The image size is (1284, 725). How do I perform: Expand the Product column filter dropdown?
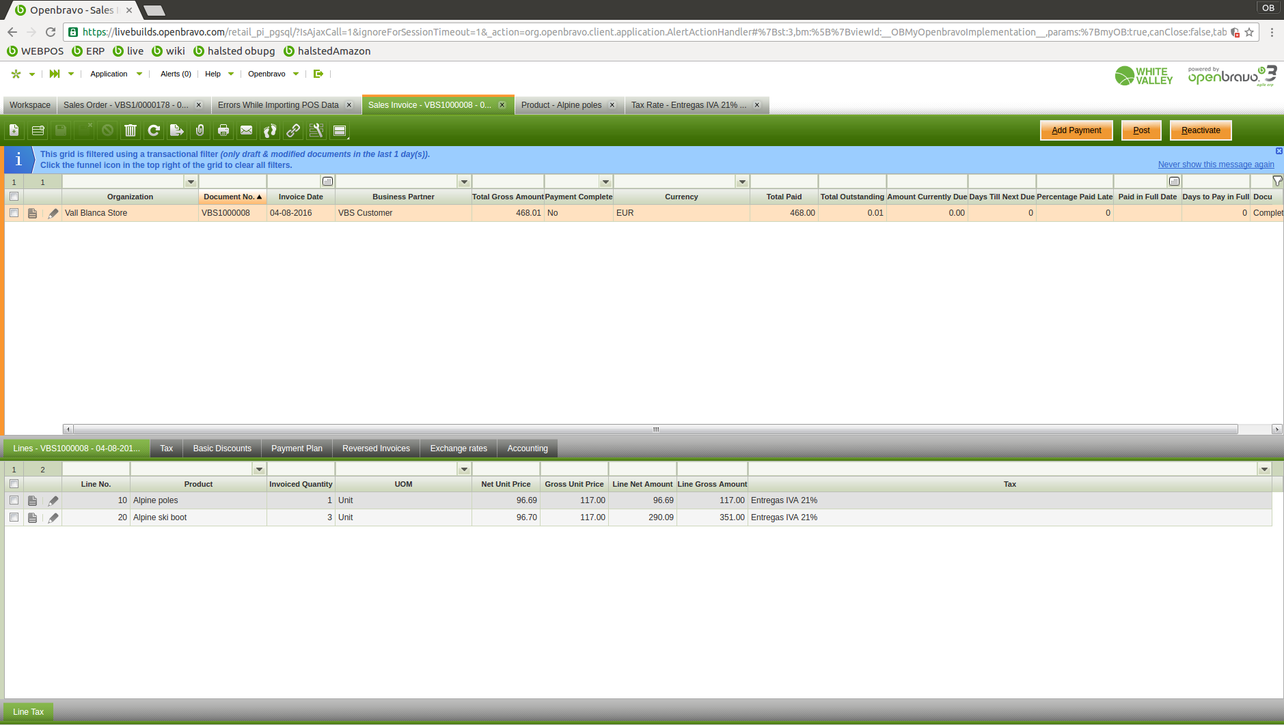click(259, 469)
